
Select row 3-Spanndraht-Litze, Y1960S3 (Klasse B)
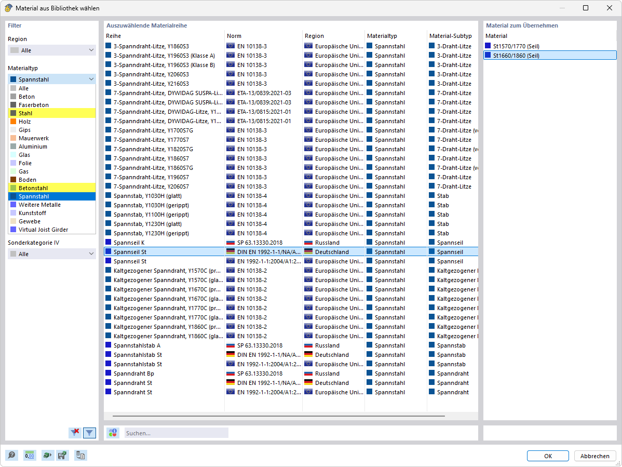point(291,65)
